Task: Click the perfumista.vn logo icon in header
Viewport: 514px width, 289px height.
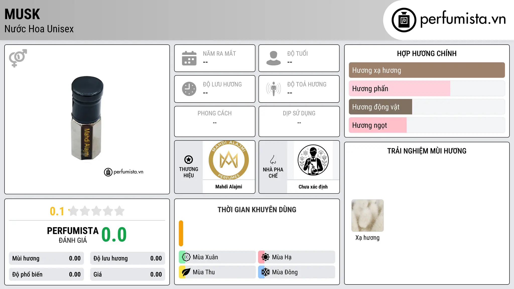Action: (x=404, y=20)
